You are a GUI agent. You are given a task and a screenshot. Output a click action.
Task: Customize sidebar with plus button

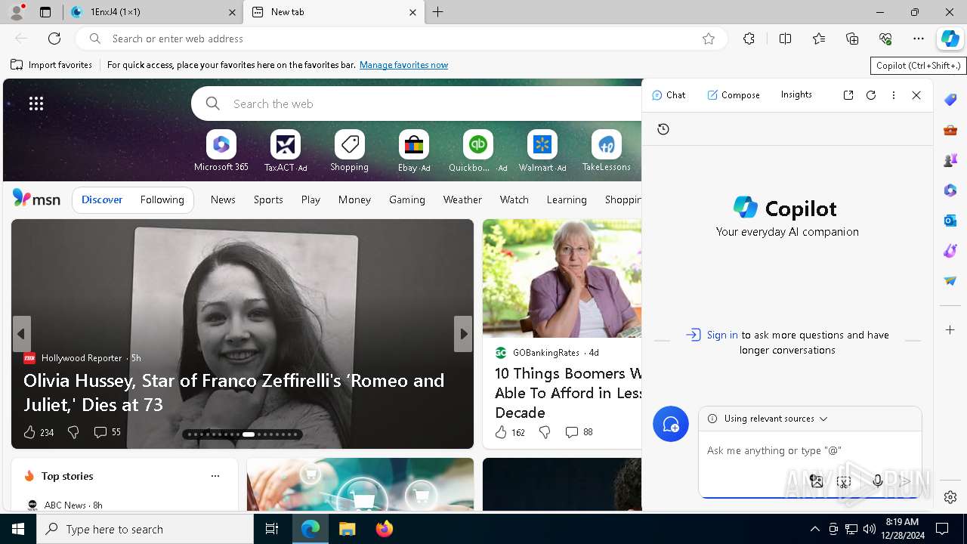[950, 330]
